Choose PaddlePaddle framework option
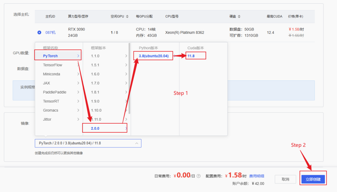 (x=58, y=92)
